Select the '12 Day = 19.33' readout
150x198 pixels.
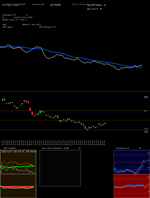11,5
